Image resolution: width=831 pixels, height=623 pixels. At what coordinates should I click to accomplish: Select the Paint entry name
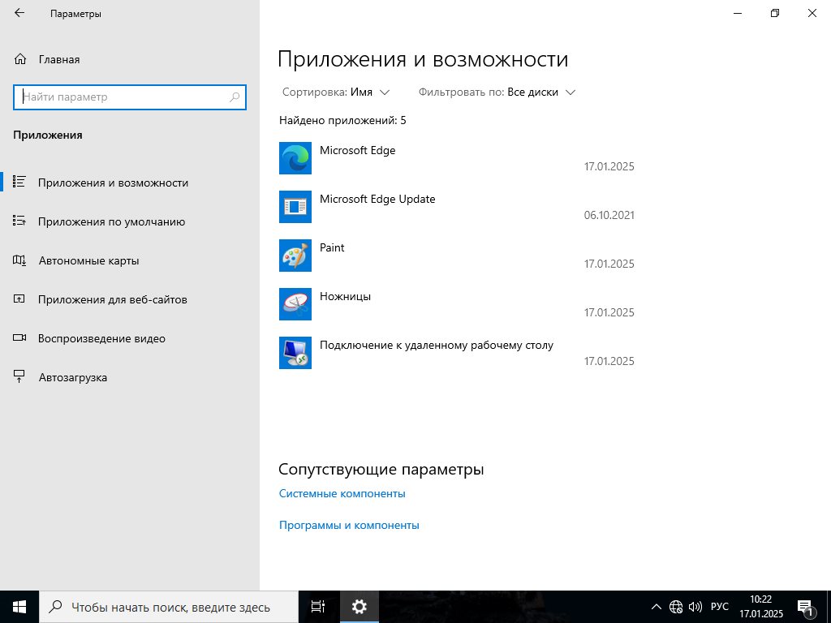(x=332, y=247)
